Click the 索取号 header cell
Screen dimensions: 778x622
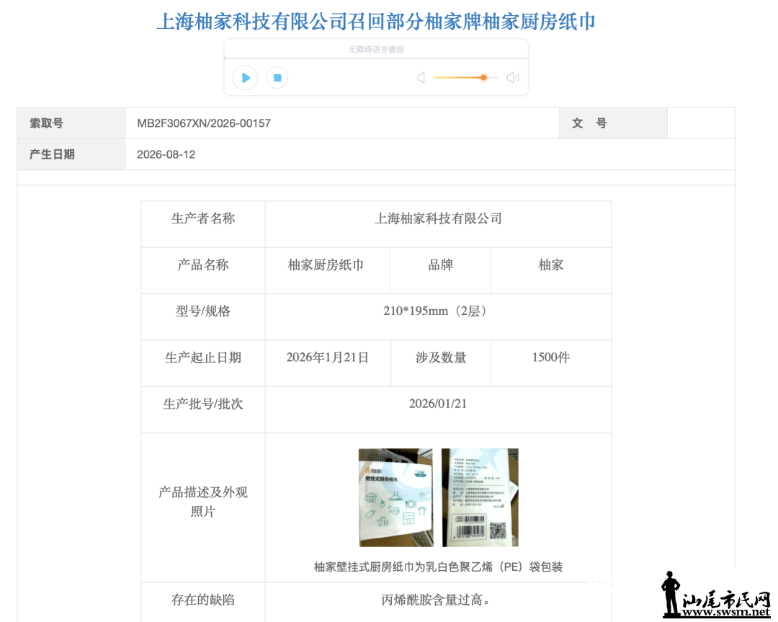[x=71, y=123]
